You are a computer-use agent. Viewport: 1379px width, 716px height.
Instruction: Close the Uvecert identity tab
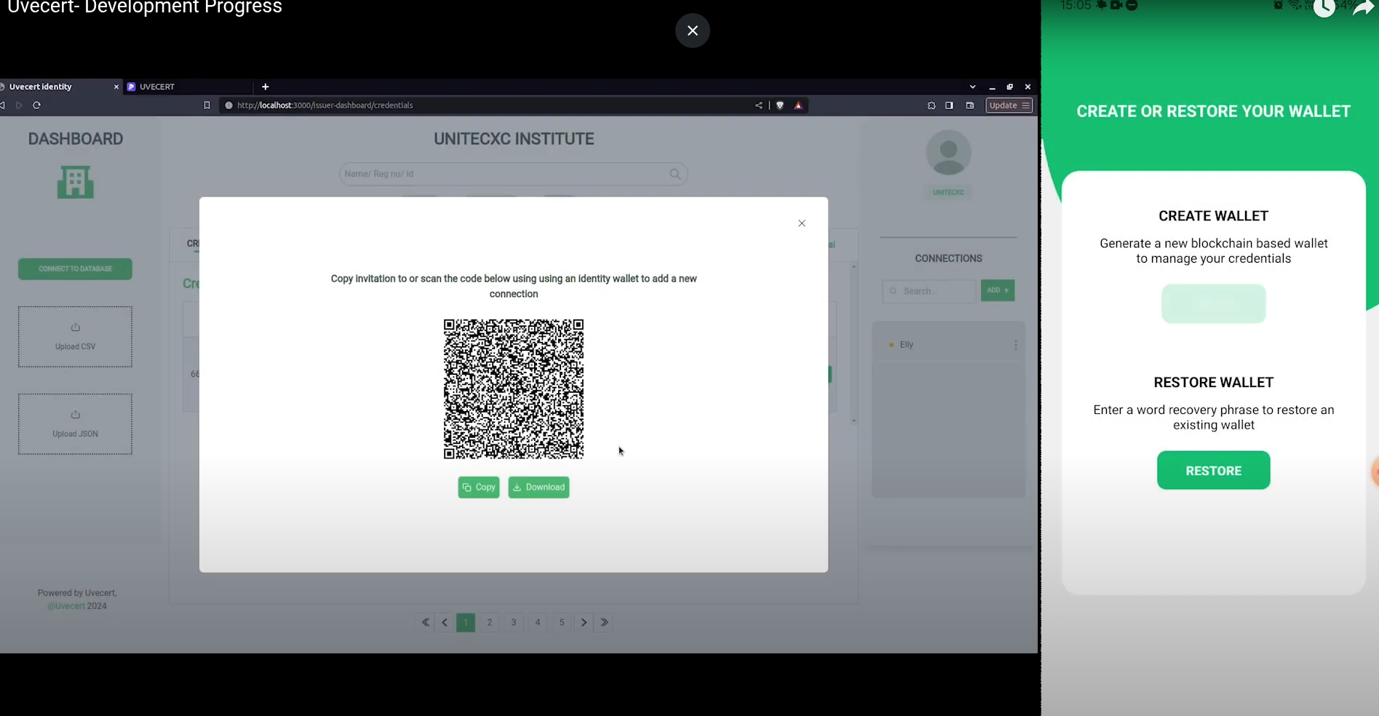[x=116, y=87]
